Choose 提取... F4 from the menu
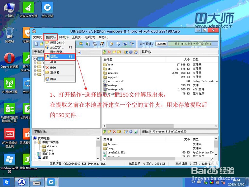 [60, 57]
